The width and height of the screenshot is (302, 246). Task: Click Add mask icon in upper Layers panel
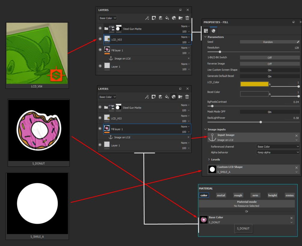coord(154,18)
